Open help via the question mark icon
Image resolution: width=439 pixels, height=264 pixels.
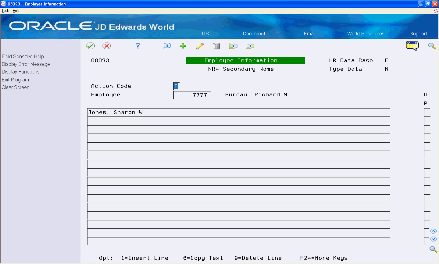click(137, 46)
